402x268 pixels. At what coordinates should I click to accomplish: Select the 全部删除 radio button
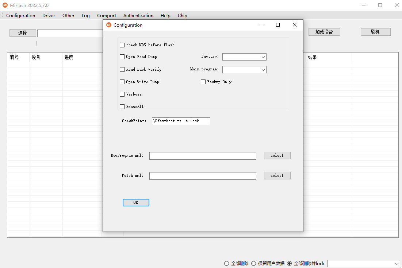[227, 263]
